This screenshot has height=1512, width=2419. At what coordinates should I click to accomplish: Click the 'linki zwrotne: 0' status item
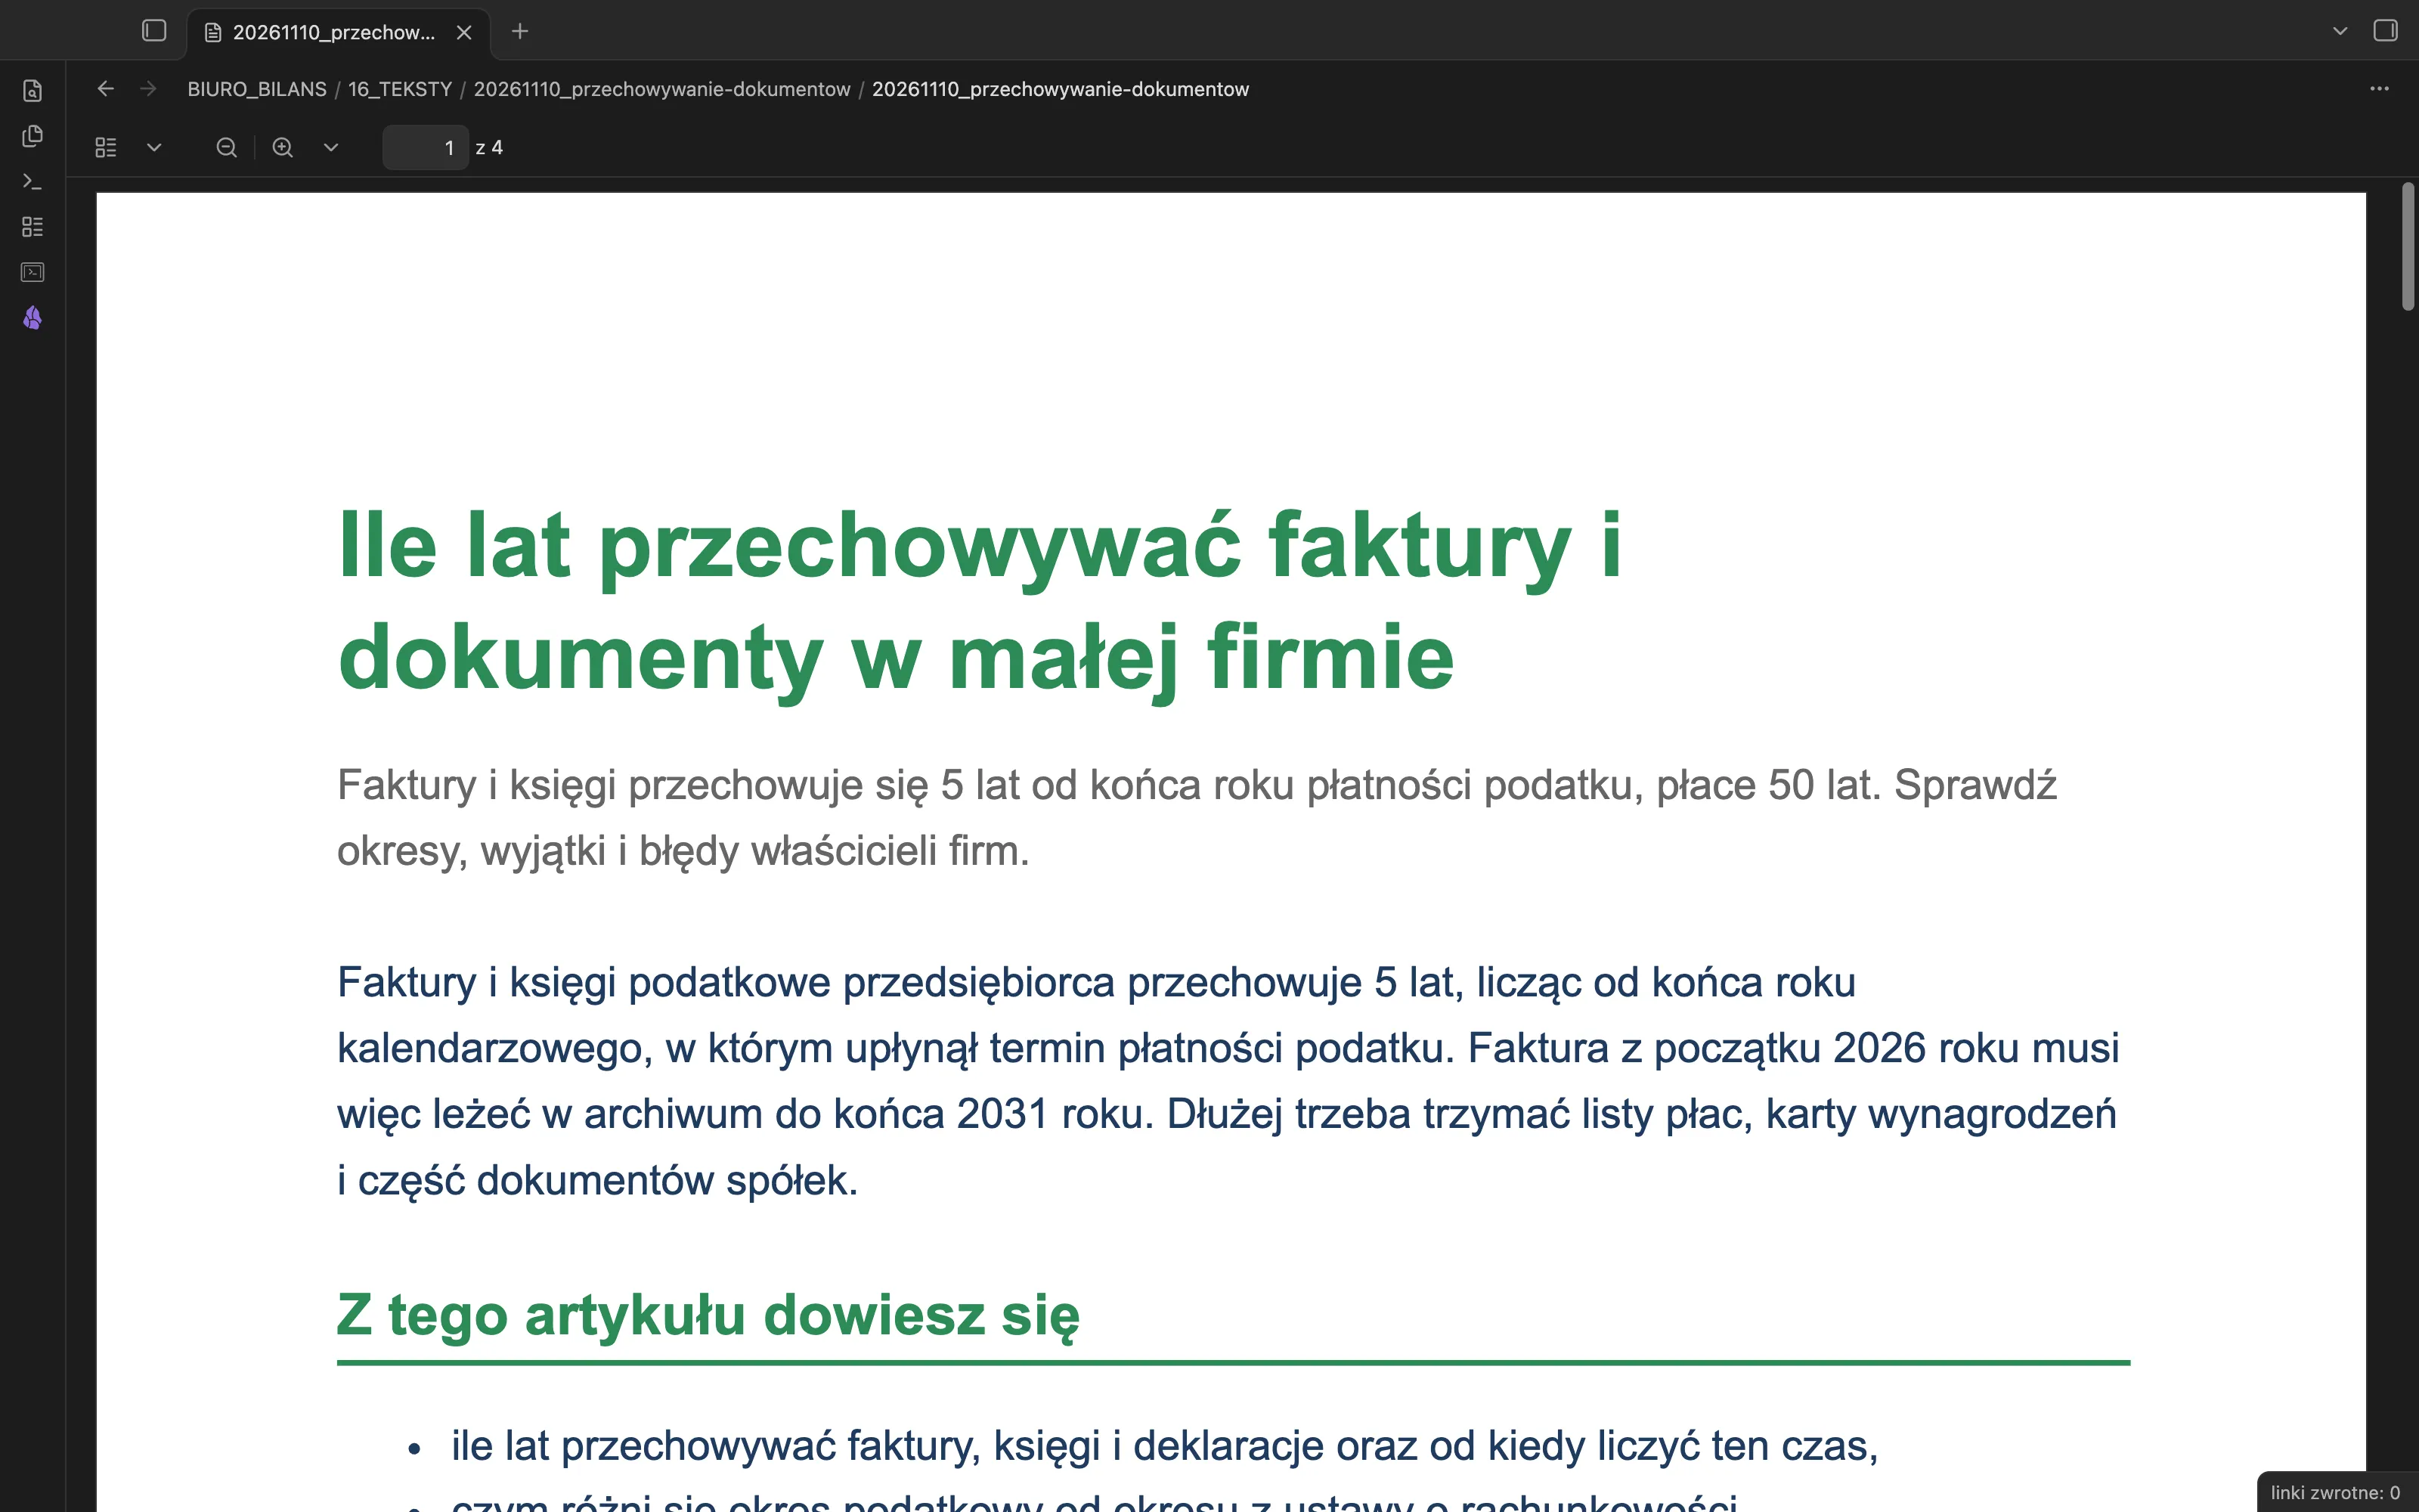coord(2335,1492)
